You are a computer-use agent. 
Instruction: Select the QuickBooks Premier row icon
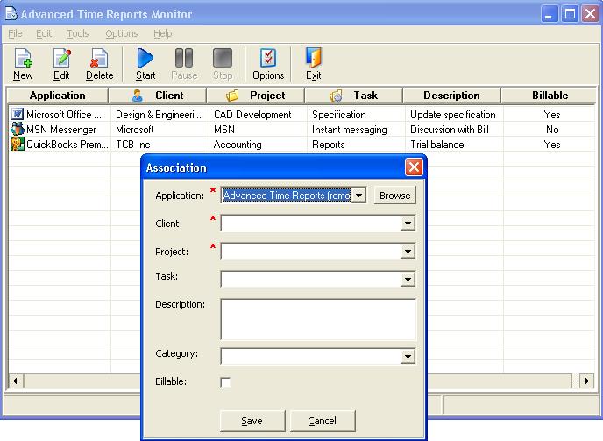tap(17, 145)
